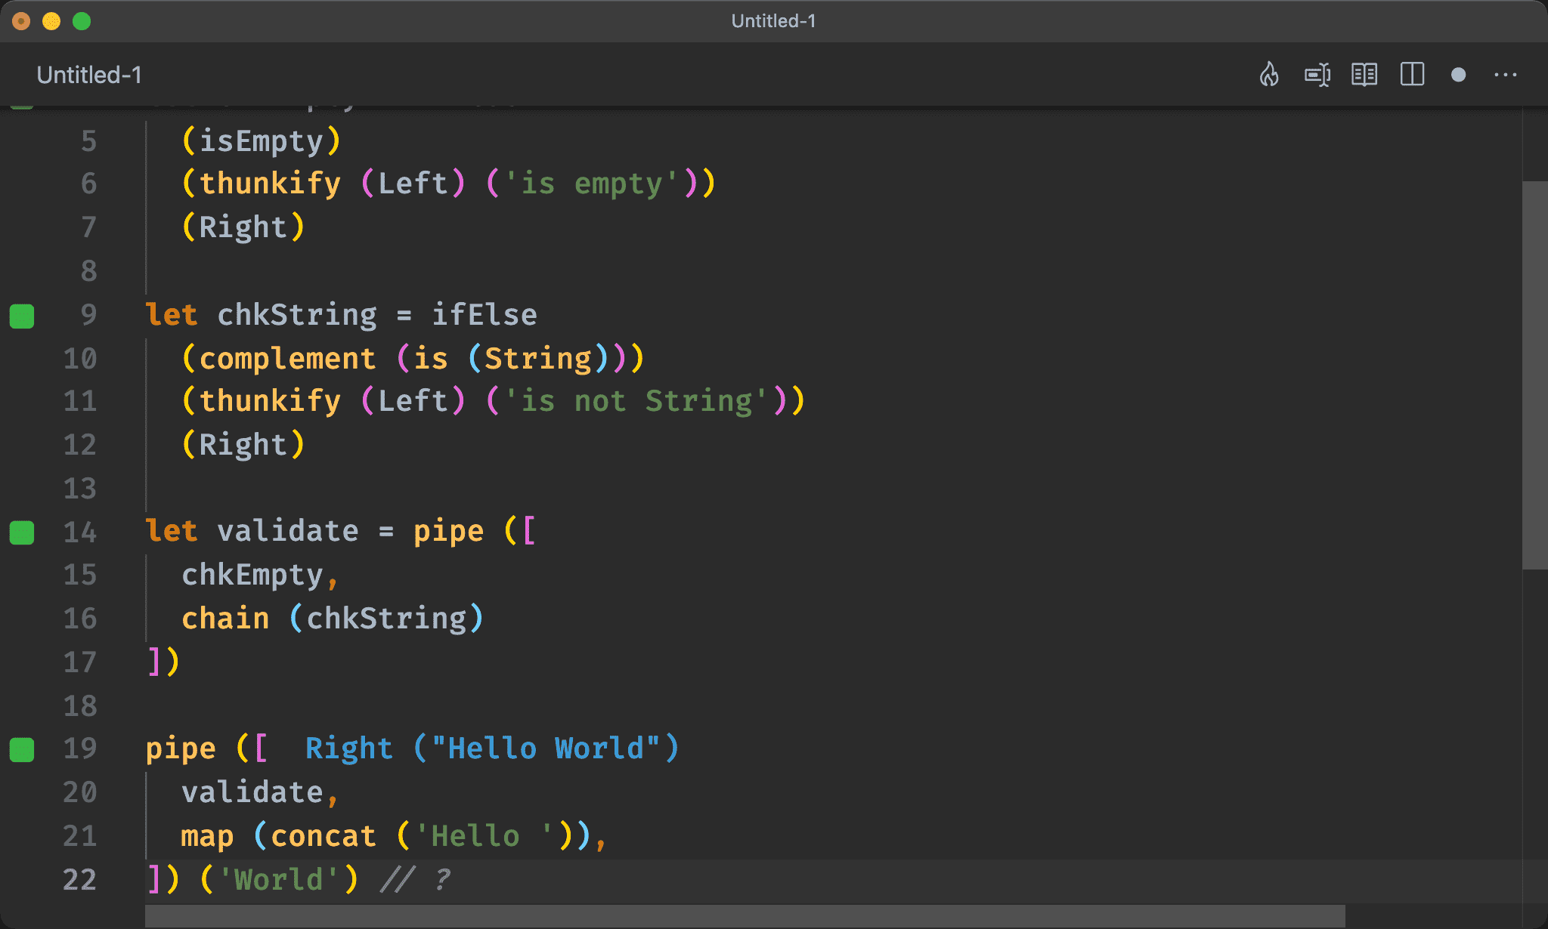Click line number 22 in the gutter
The height and width of the screenshot is (929, 1548).
[79, 880]
